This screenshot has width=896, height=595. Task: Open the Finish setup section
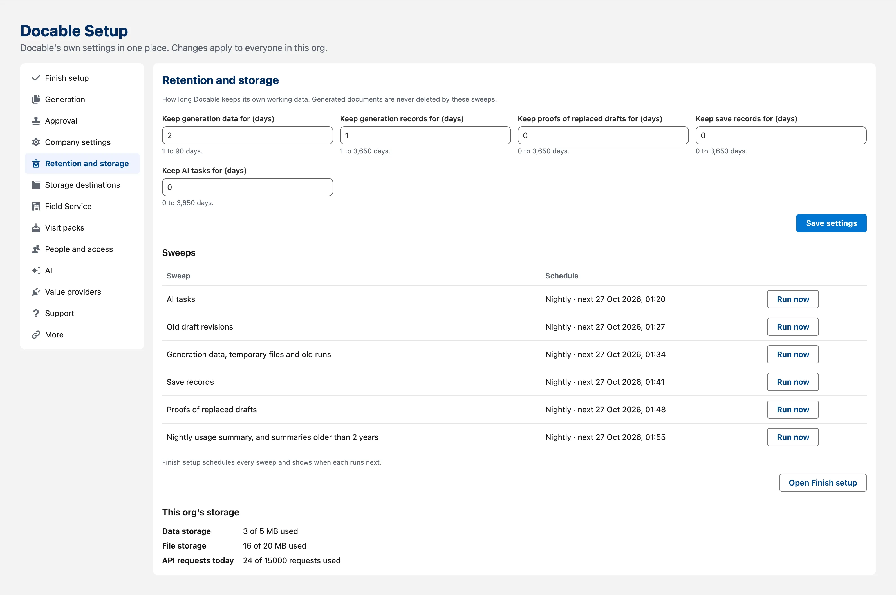[x=82, y=78]
